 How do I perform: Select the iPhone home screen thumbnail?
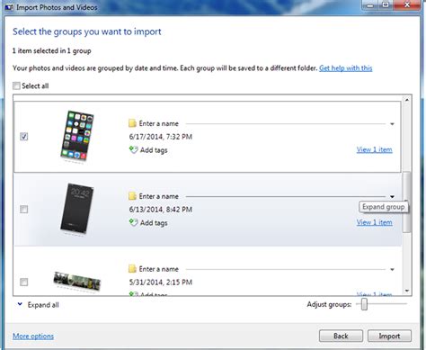click(x=77, y=136)
